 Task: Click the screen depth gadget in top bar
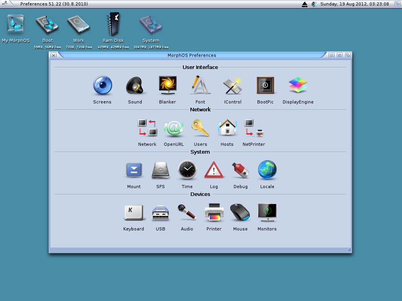point(397,4)
